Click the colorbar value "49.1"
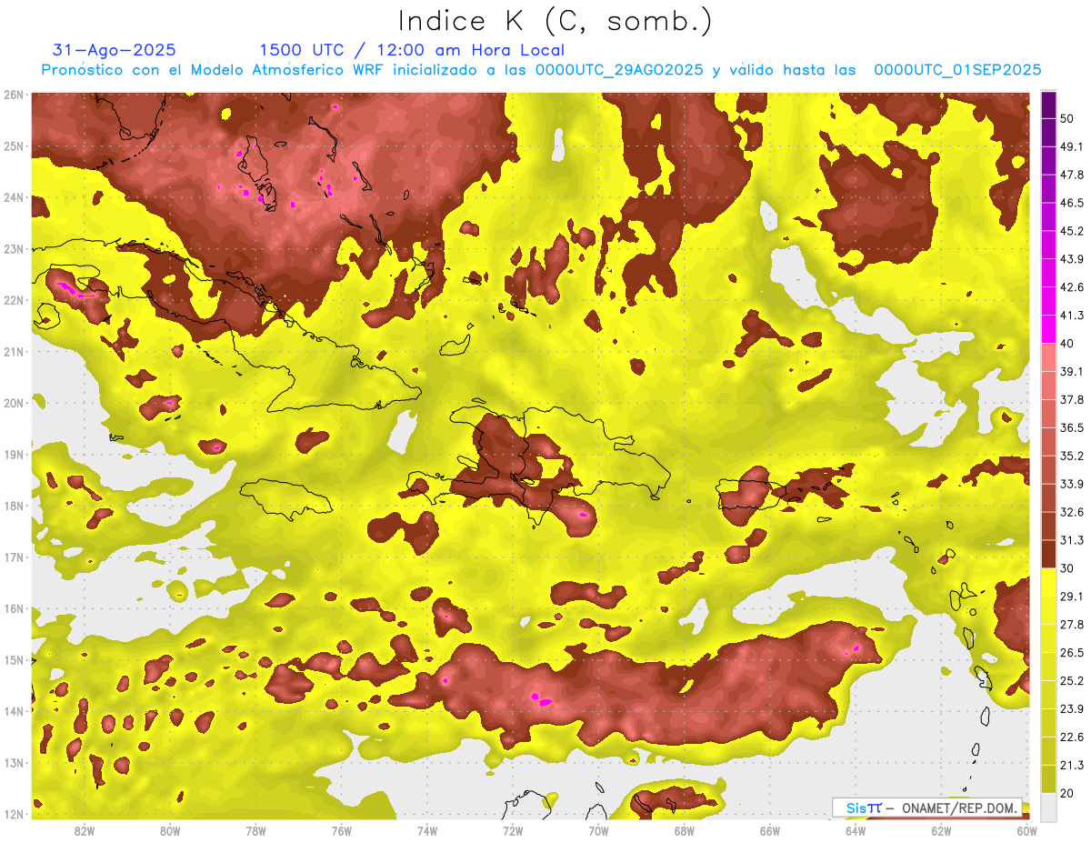Image resolution: width=1091 pixels, height=843 pixels. point(1072,146)
